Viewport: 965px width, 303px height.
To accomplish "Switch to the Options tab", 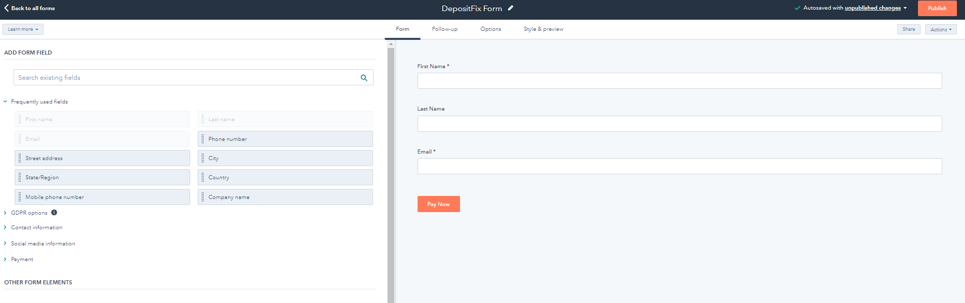I will tap(491, 29).
